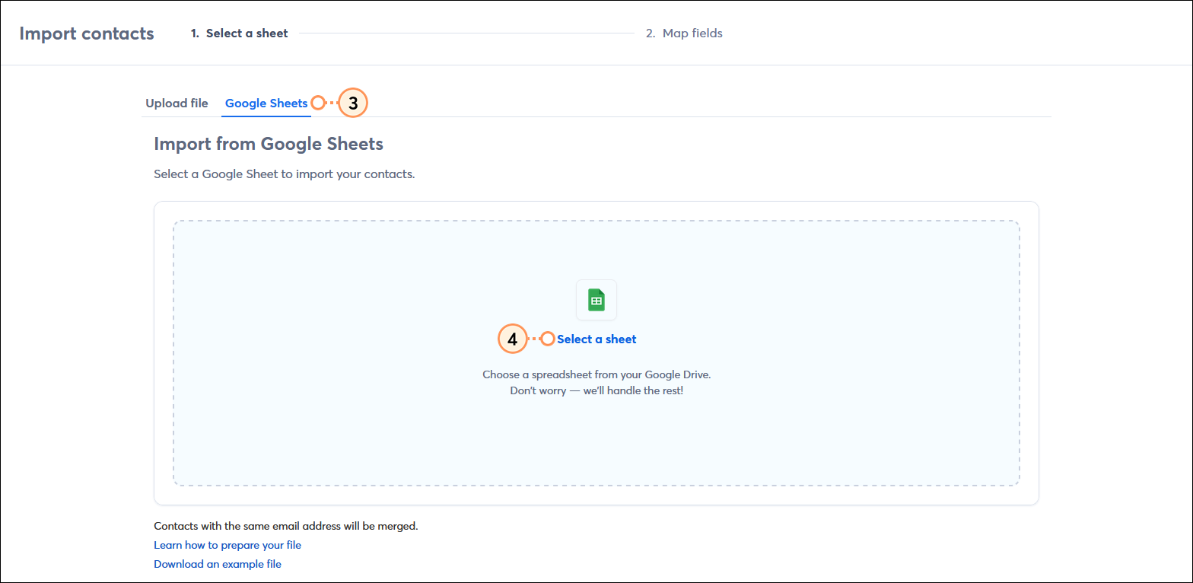Click 'Choose a spreadsheet from your Google Drive' text
Viewport: 1193px width, 583px height.
pyautogui.click(x=596, y=375)
